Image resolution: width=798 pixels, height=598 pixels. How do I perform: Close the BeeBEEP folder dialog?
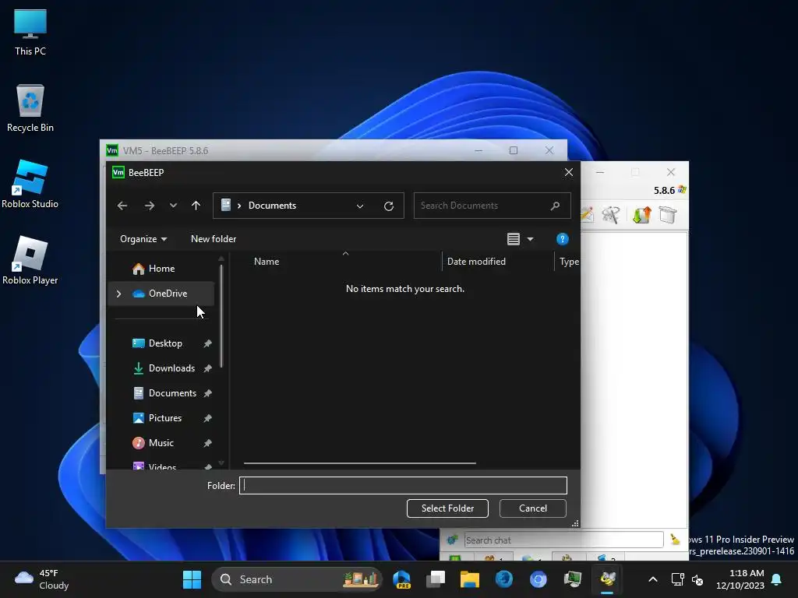pos(569,172)
